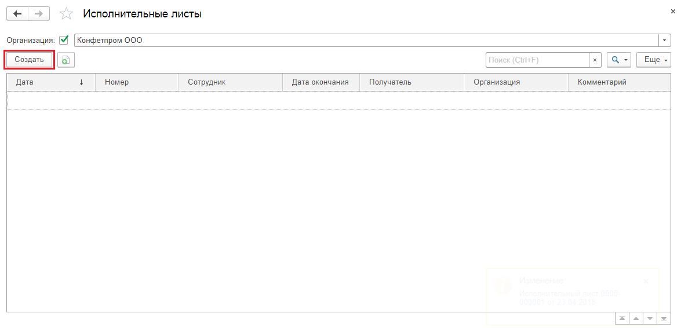
Task: Sort by the Организация column header
Action: 516,82
